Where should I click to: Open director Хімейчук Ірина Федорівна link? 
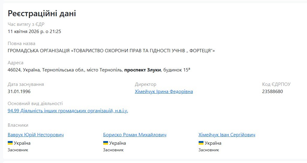(x=164, y=92)
